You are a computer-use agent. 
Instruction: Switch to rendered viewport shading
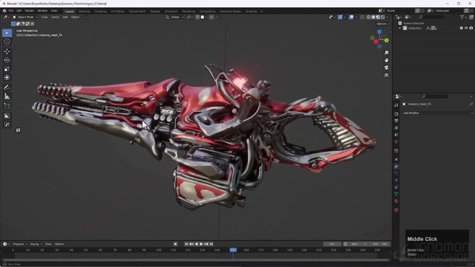383,17
